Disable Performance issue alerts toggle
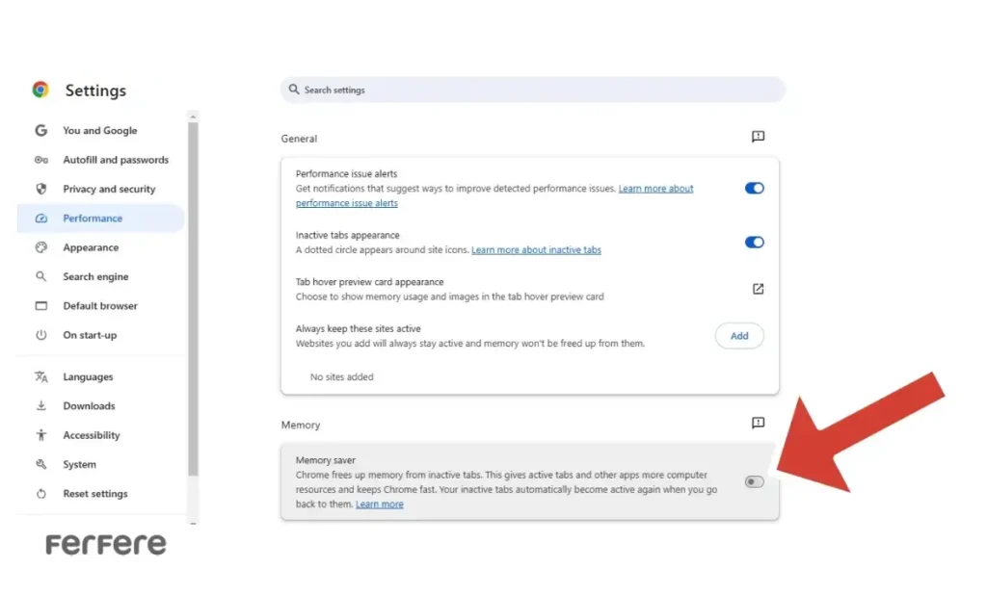987x594 pixels. coord(754,189)
